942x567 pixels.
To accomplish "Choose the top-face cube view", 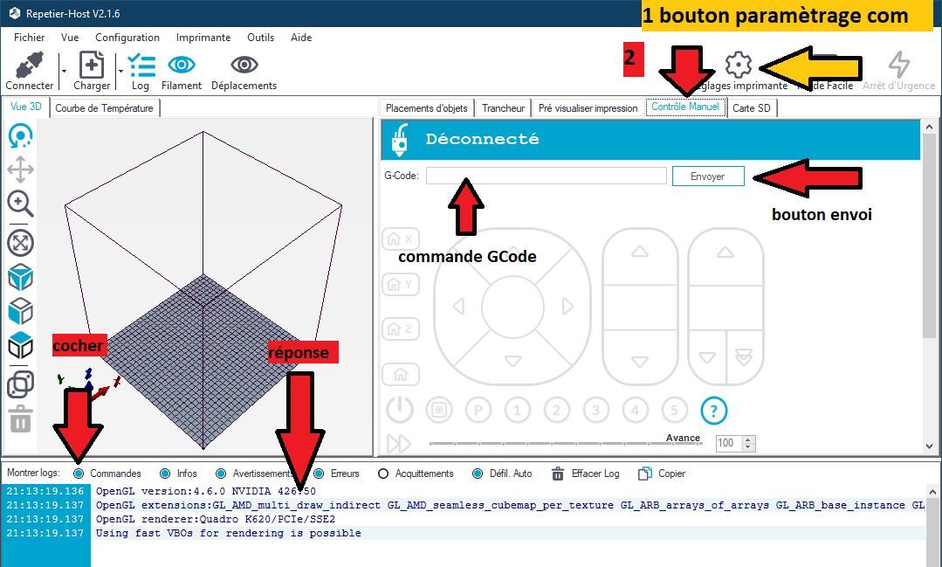I will tap(20, 345).
